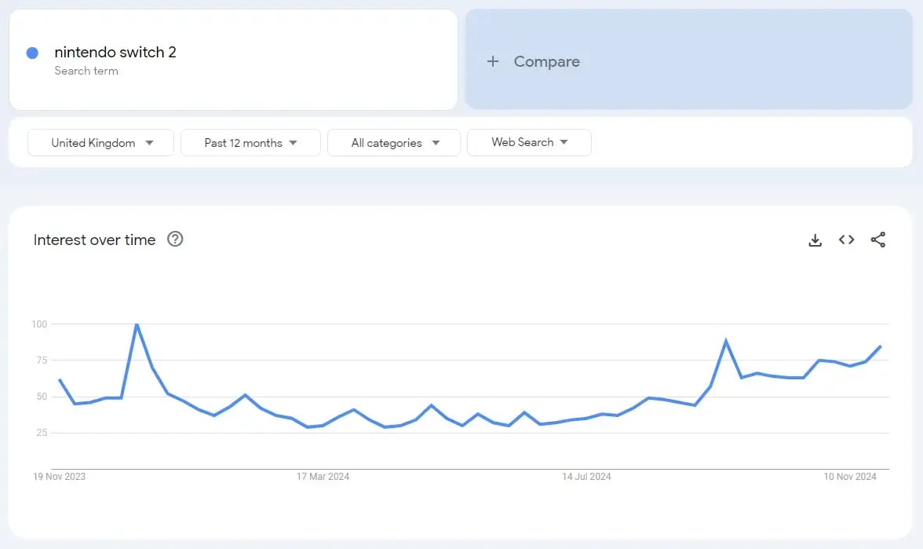Click the plus icon beside Compare
923x549 pixels.
tap(493, 61)
